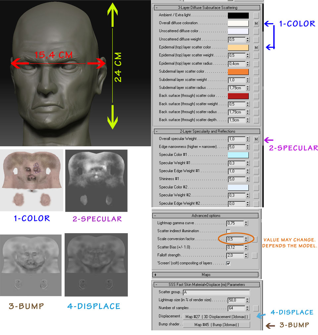Open the M map shortcut for Overall specular Weight
Image resolution: width=318 pixels, height=335 pixels.
click(256, 139)
